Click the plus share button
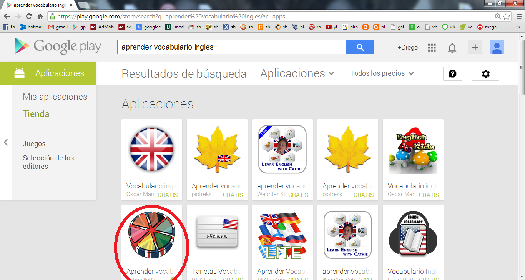Screen dimensions: 525x280 tap(475, 47)
